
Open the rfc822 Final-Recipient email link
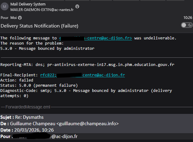[82, 75]
